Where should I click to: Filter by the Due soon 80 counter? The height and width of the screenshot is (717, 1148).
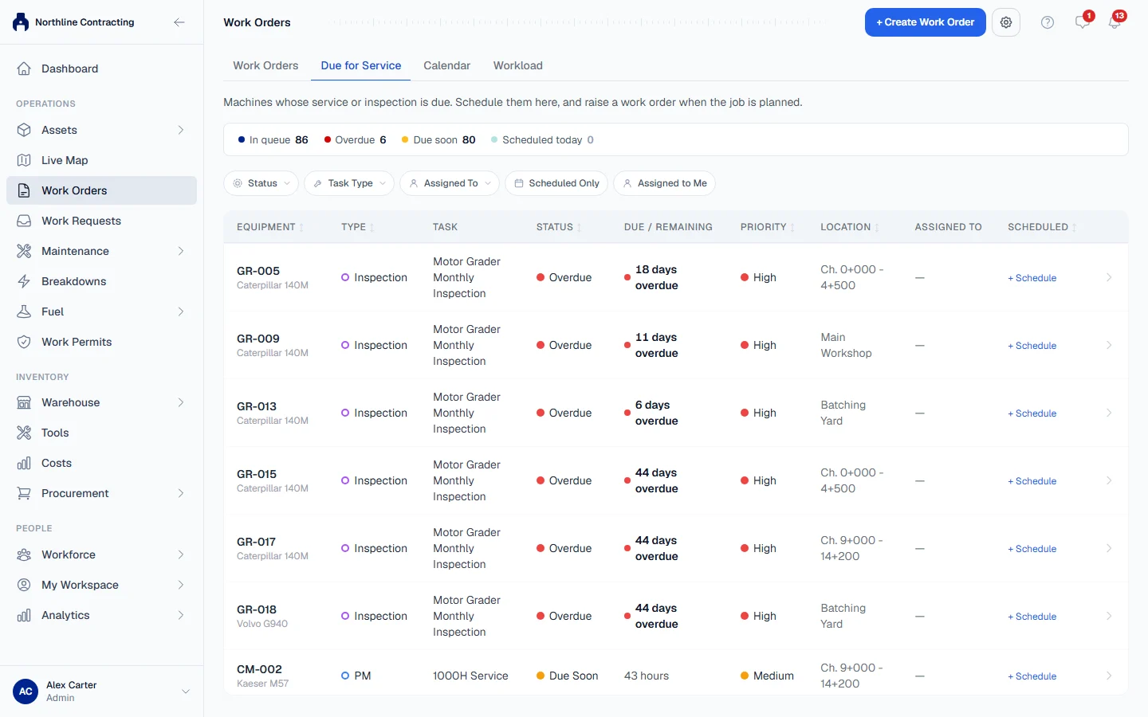pos(438,140)
